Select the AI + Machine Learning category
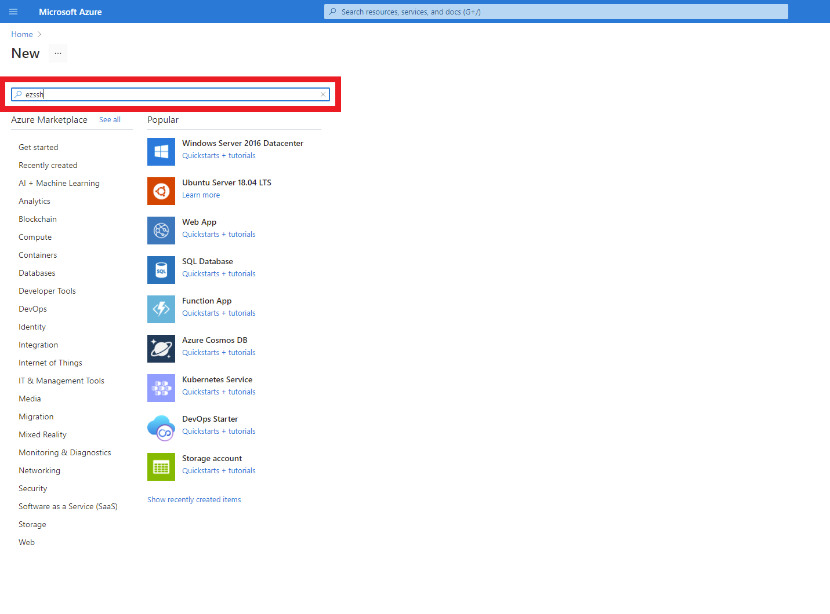Image resolution: width=830 pixels, height=614 pixels. (x=59, y=183)
